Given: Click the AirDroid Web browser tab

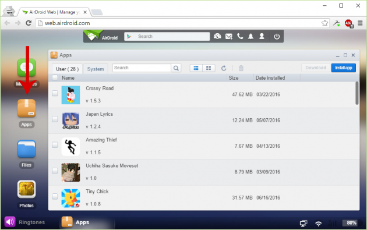Looking at the screenshot, I should (x=54, y=12).
